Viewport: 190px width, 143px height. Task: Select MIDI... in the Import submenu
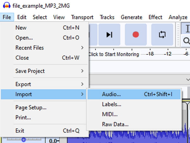(x=110, y=114)
